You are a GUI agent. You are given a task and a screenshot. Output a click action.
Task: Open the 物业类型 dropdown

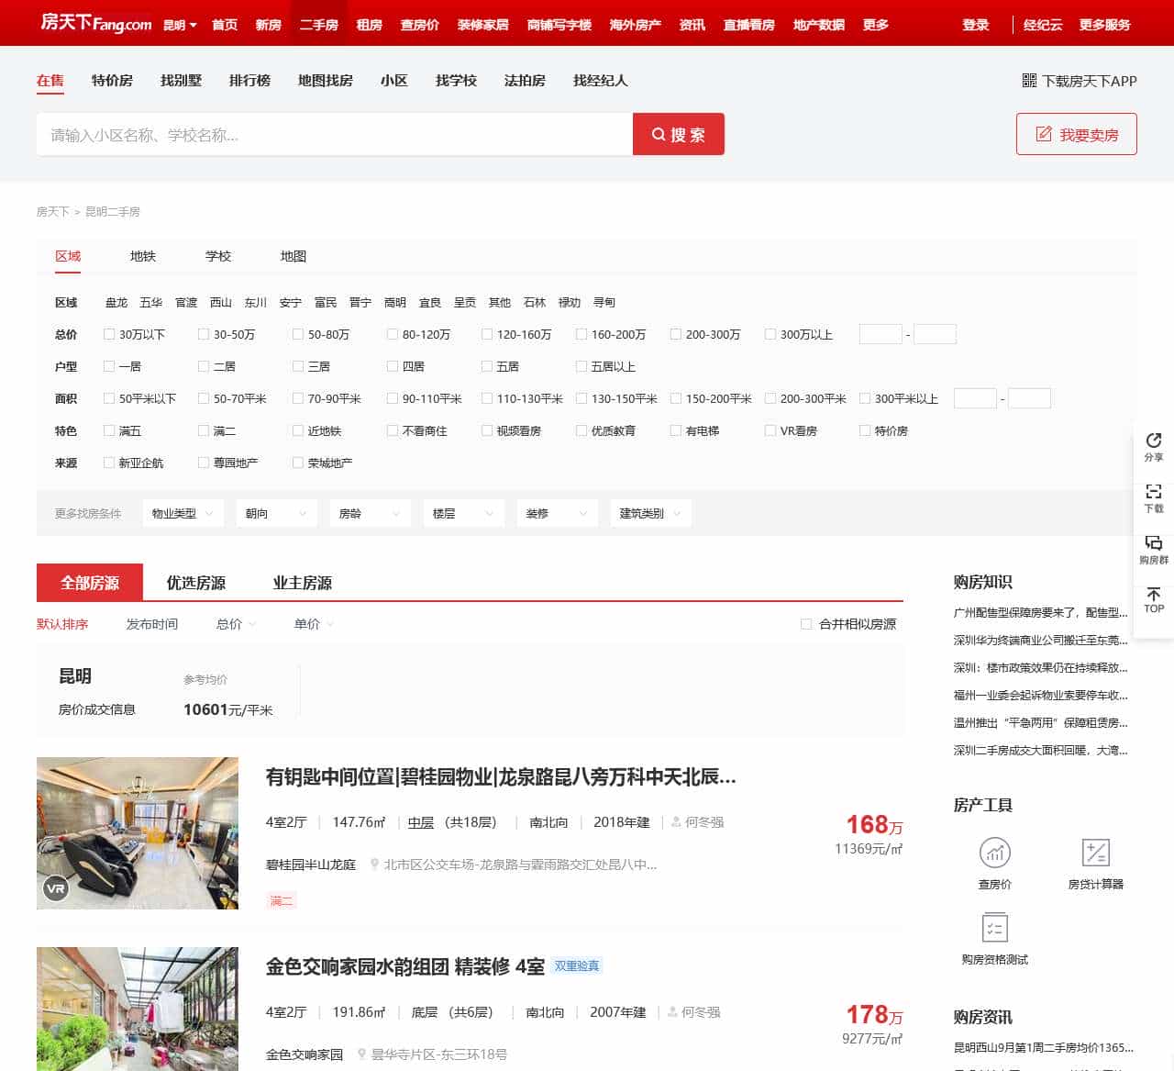[x=183, y=513]
